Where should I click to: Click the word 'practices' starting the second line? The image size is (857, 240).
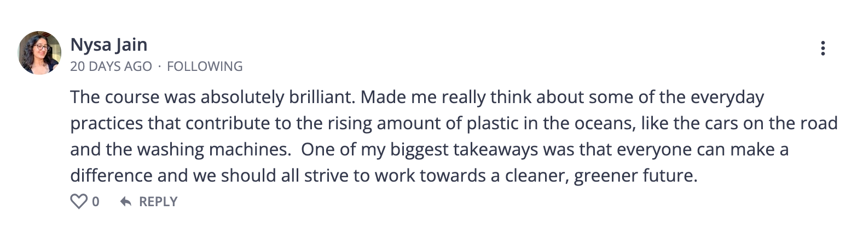[x=107, y=124]
